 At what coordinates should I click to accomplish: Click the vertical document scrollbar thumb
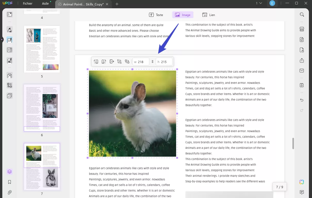[293, 143]
